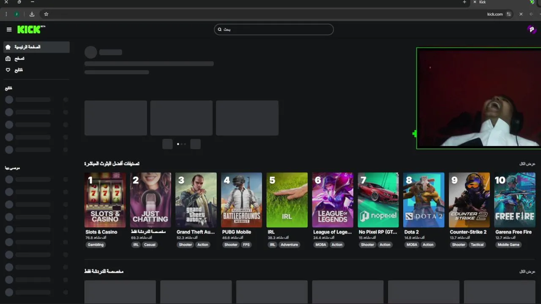Click the Counter-Strike 2 title link
The height and width of the screenshot is (304, 541).
[468, 232]
